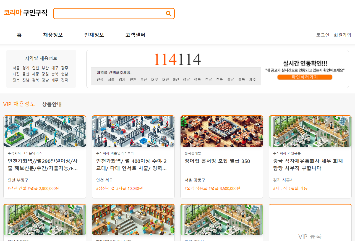This screenshot has width=355, height=241.
Task: Click the #사무직 hashtag
Action: [x=280, y=188]
